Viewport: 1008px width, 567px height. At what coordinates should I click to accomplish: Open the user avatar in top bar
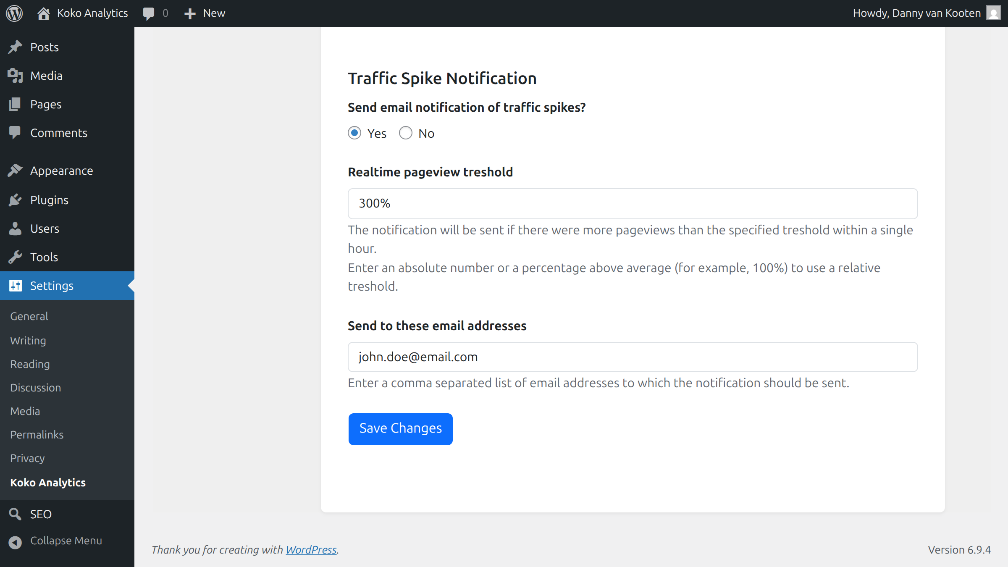click(x=993, y=13)
